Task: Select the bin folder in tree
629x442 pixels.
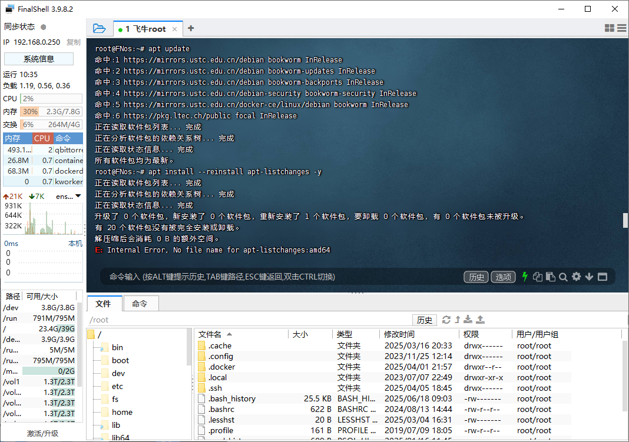Action: [112, 347]
